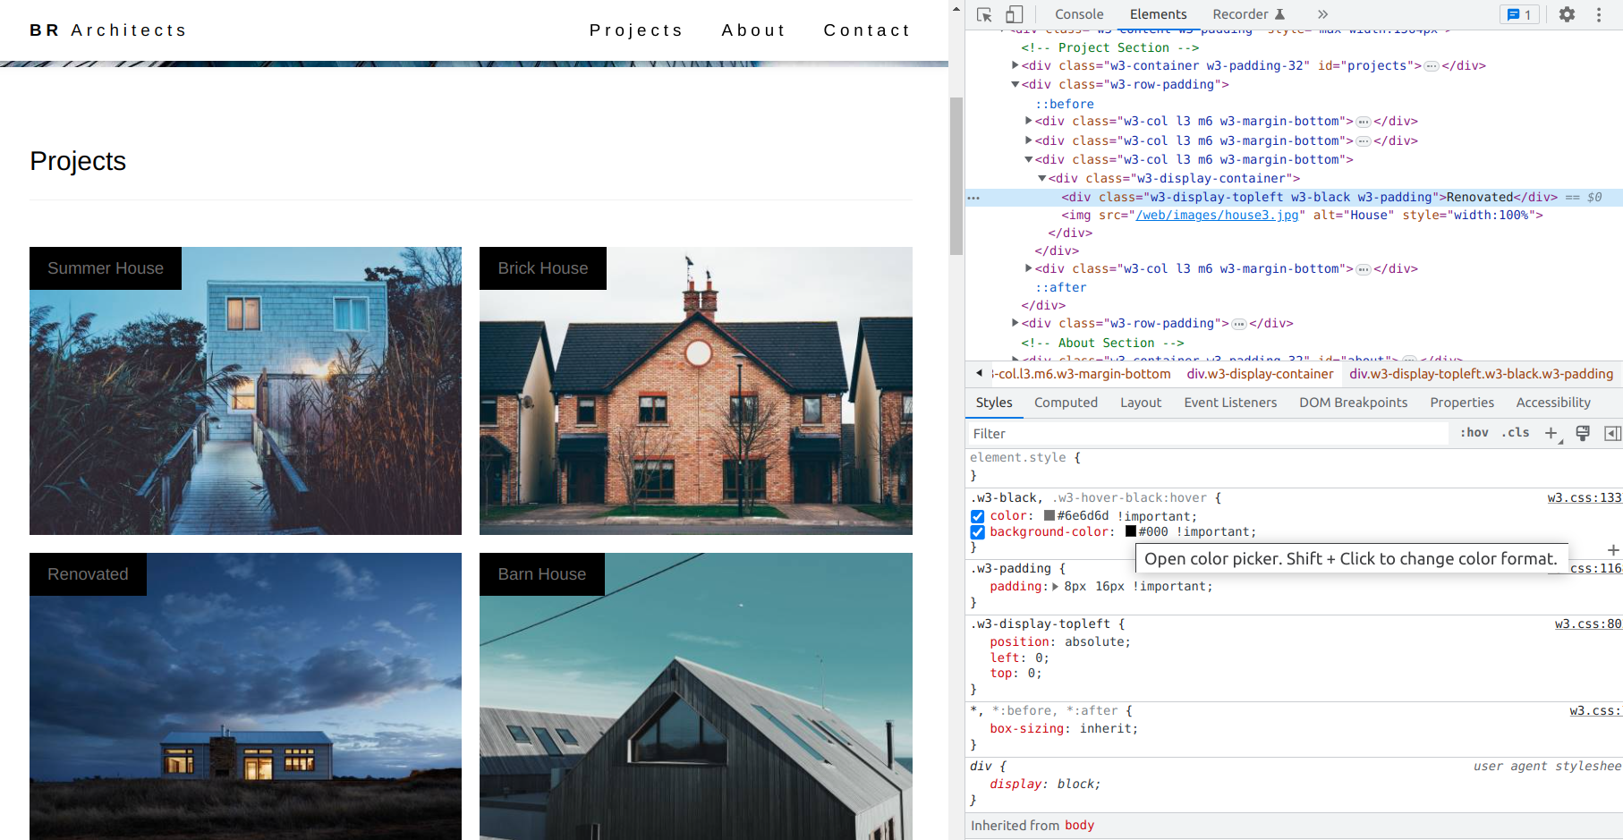Image resolution: width=1623 pixels, height=840 pixels.
Task: Disable the background-color property
Action: (977, 532)
